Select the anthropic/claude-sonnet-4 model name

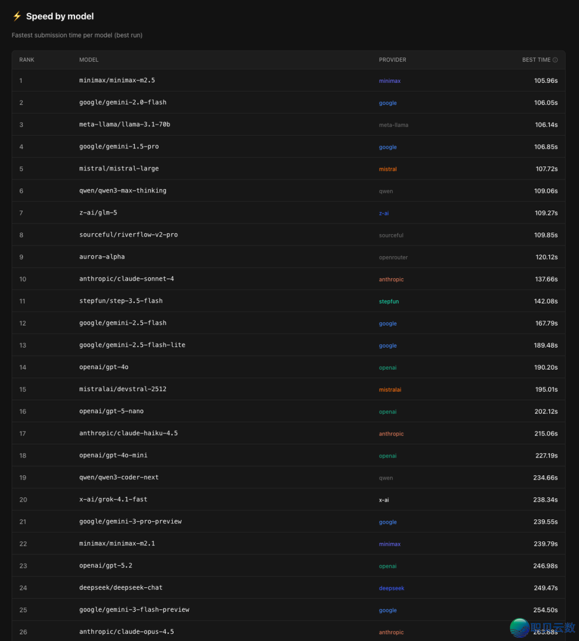127,279
